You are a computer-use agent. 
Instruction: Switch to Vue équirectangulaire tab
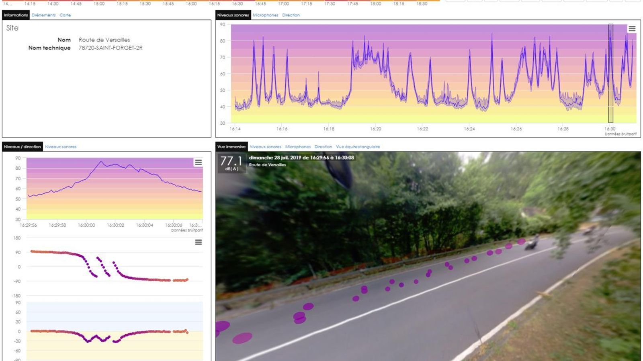pos(358,147)
